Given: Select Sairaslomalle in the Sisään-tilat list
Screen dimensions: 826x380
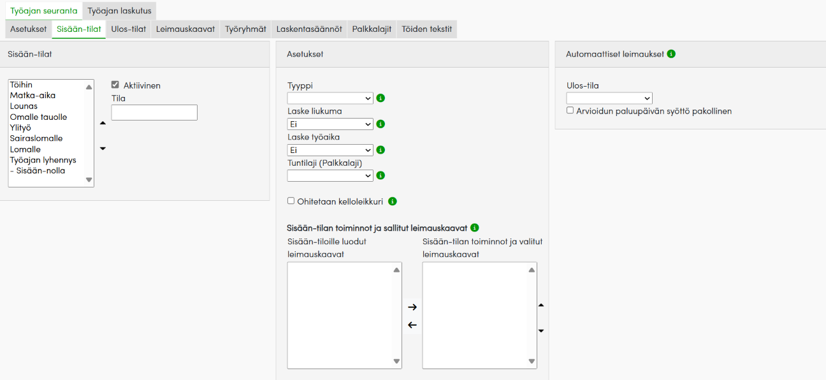Looking at the screenshot, I should (x=36, y=138).
